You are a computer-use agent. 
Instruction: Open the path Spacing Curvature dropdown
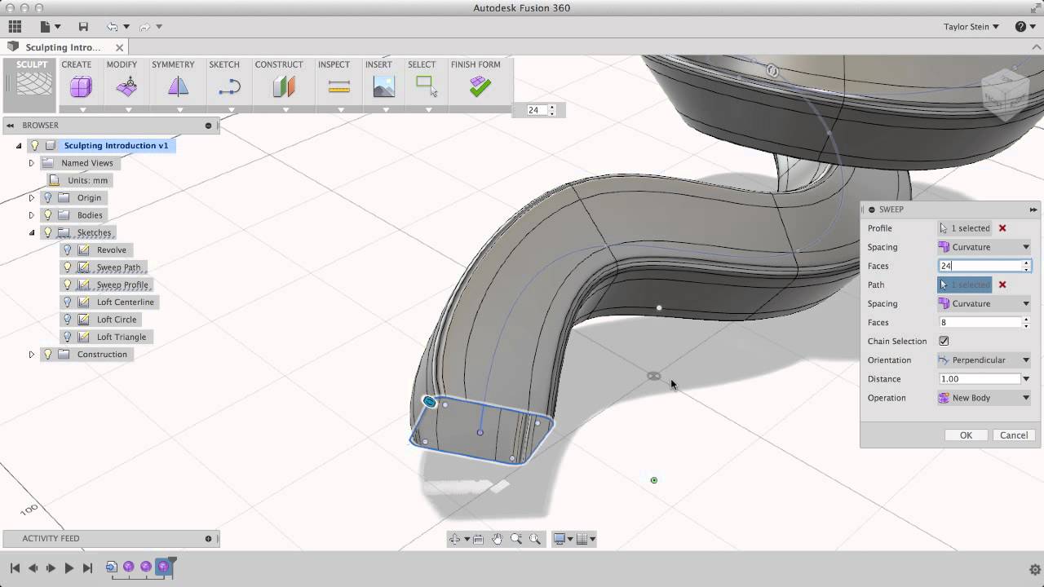[x=984, y=303]
